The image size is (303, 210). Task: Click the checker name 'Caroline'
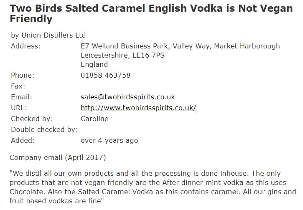coord(94,119)
